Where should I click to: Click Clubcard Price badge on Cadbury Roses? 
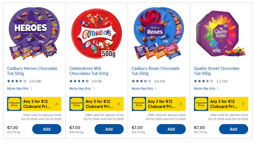(x=139, y=104)
